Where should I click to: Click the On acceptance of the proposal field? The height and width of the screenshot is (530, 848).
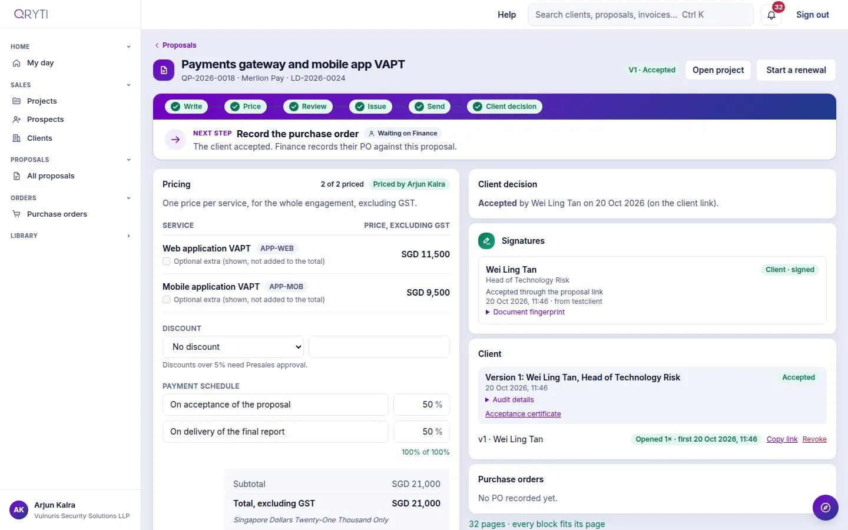276,405
